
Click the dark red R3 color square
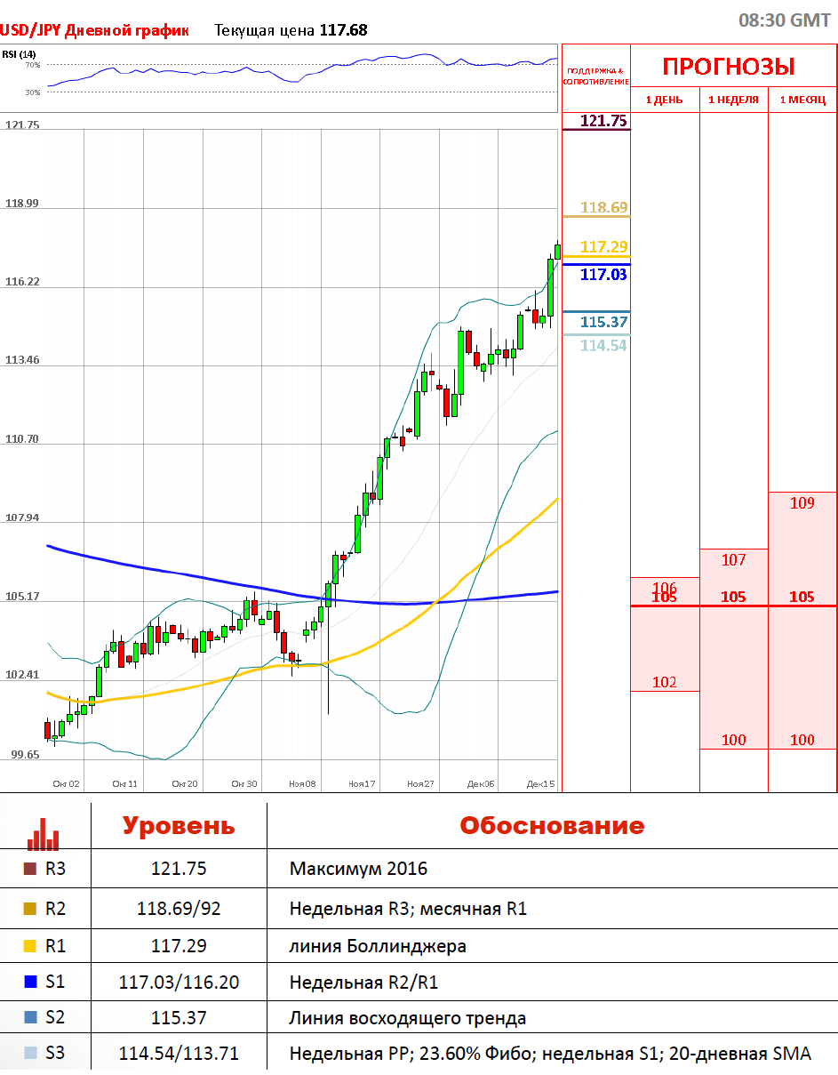30,869
